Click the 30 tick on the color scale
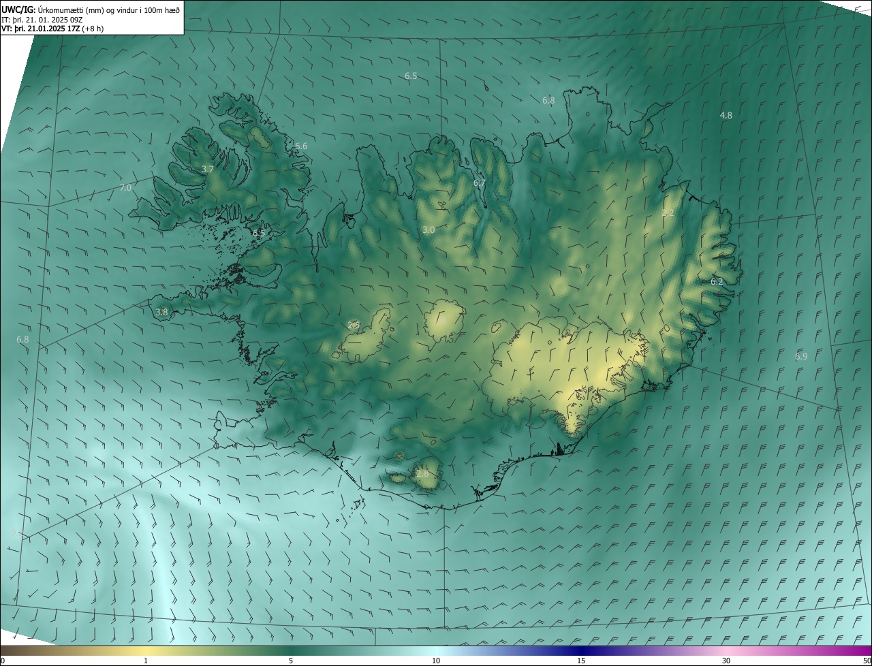 (x=726, y=661)
